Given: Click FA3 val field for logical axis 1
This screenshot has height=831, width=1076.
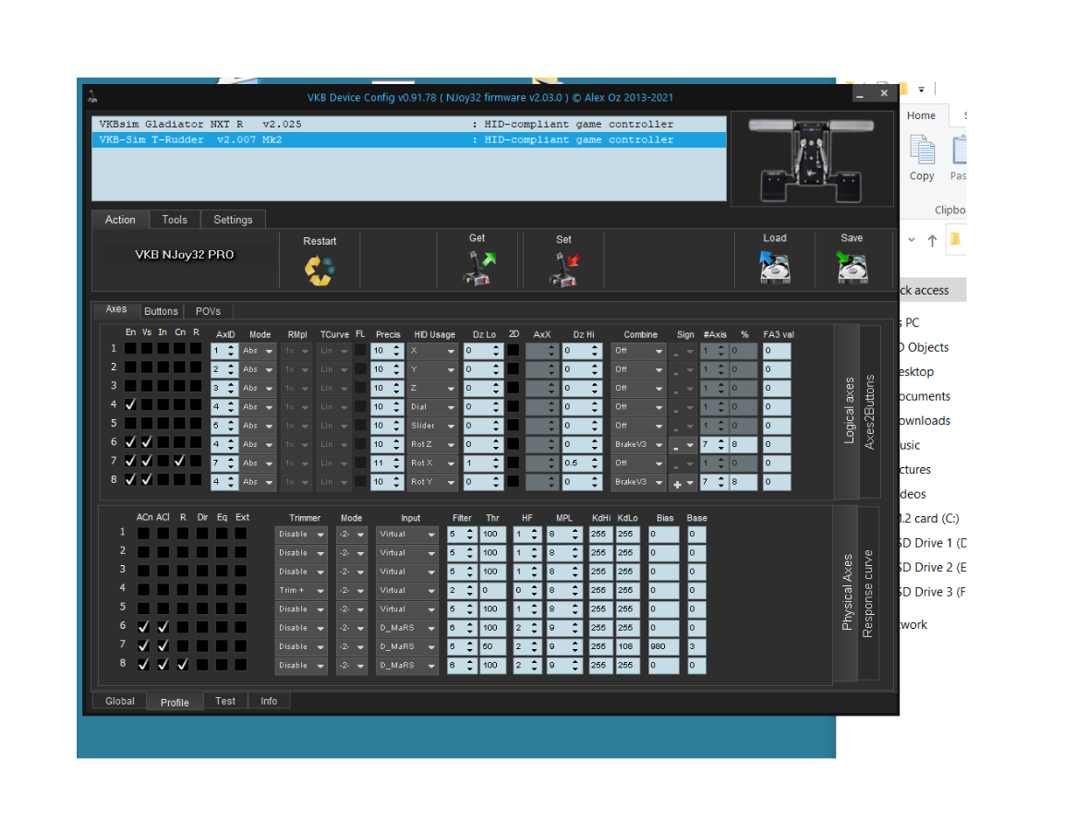Looking at the screenshot, I should [777, 351].
